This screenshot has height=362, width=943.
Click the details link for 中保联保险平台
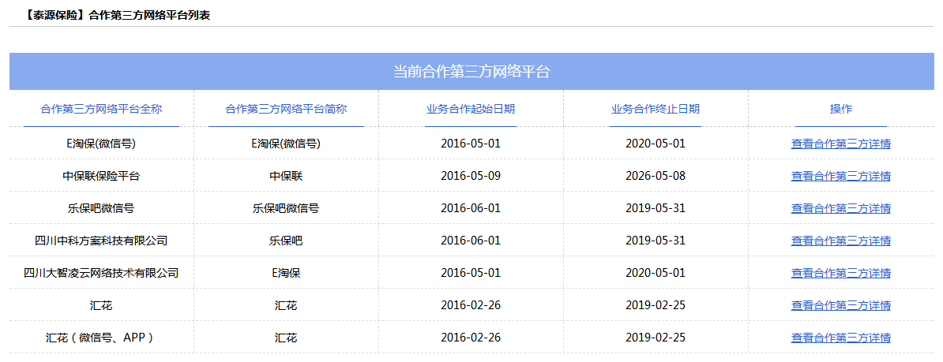(840, 176)
